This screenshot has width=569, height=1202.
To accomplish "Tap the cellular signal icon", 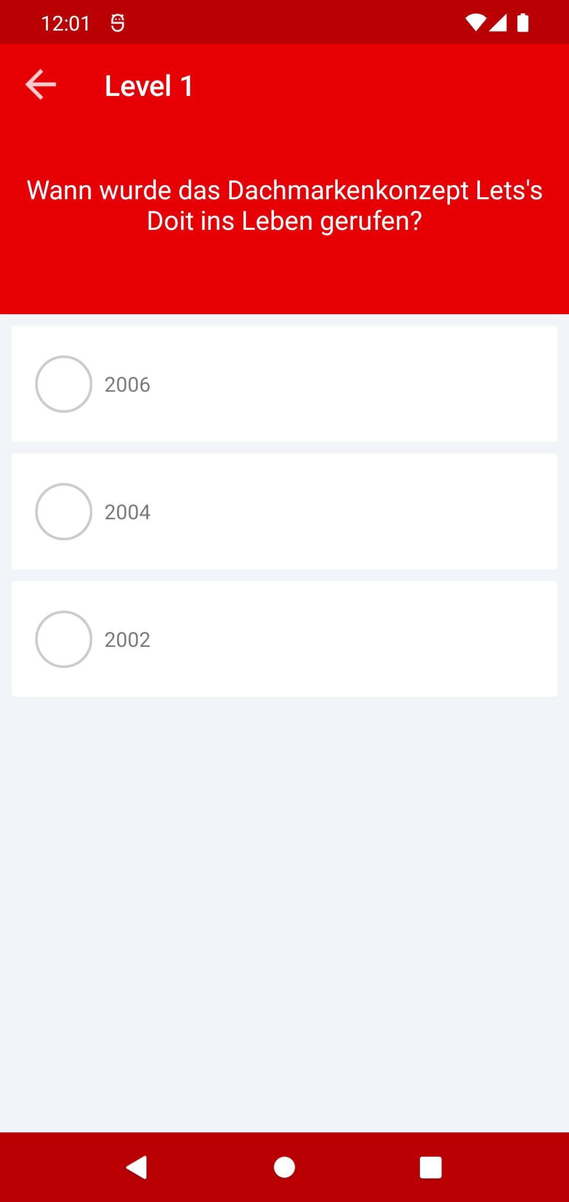I will pyautogui.click(x=498, y=23).
